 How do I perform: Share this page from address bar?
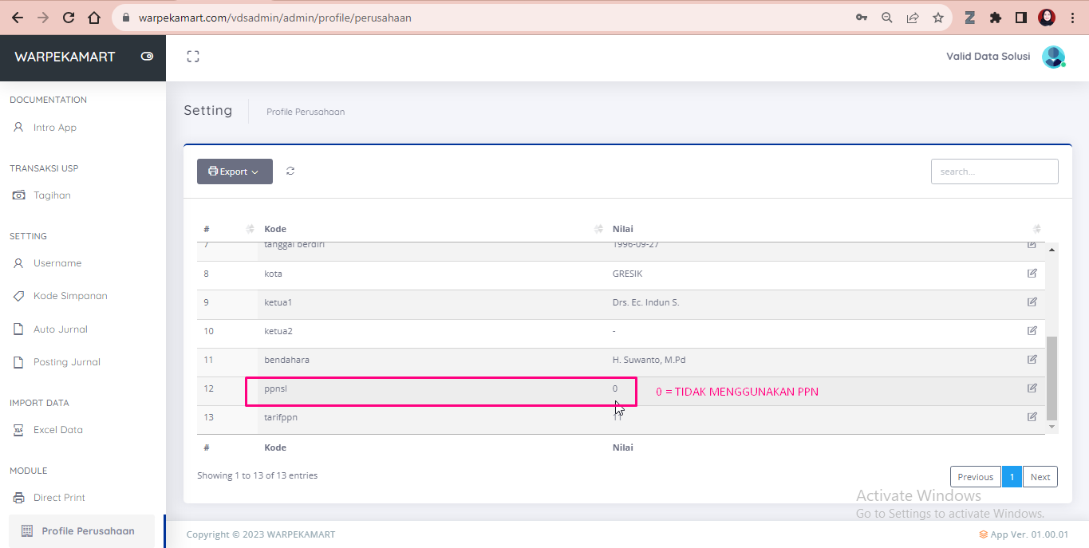point(913,18)
